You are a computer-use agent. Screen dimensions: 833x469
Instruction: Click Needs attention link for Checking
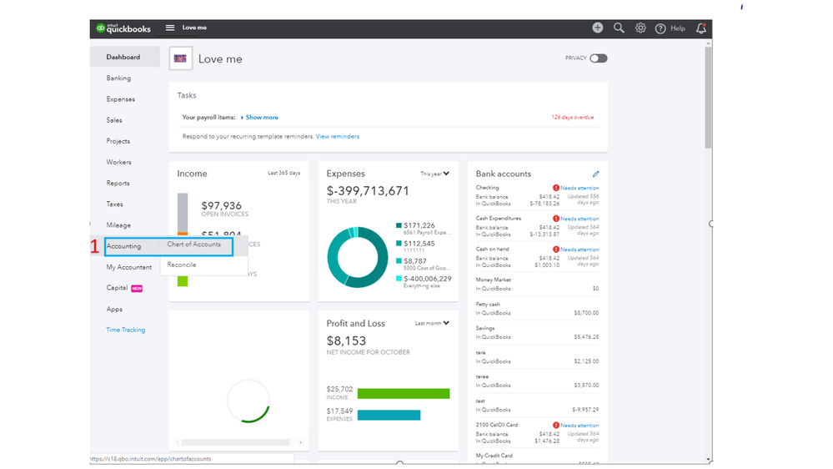(579, 188)
